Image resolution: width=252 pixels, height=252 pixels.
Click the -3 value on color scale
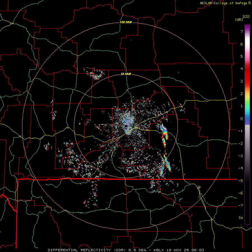point(241,156)
